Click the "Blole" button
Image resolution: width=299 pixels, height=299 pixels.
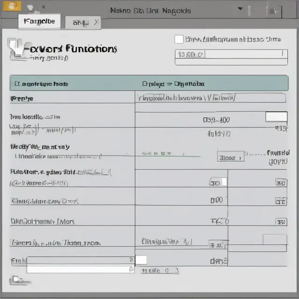[x=231, y=157]
